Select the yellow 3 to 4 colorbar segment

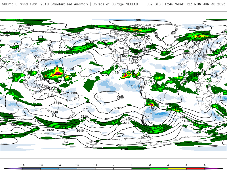point(177,169)
